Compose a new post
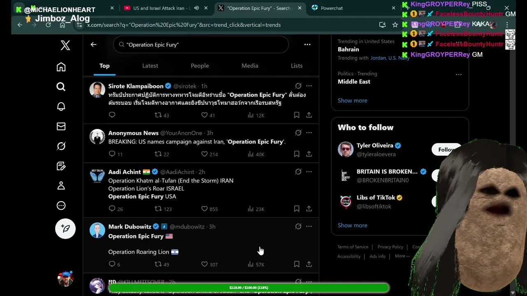 [x=65, y=229]
